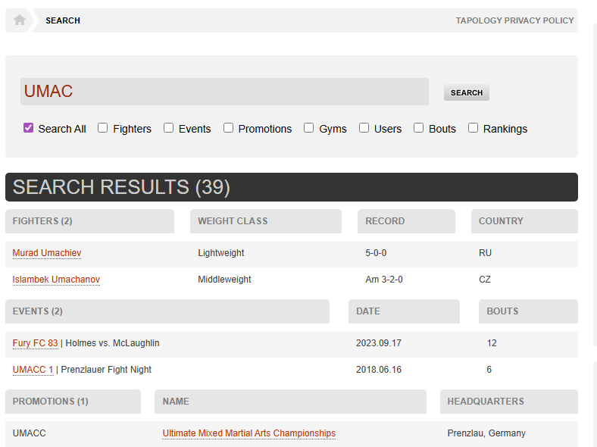The image size is (597, 447).
Task: Click the UMACC promotion abbreviation cell
Action: click(x=29, y=433)
